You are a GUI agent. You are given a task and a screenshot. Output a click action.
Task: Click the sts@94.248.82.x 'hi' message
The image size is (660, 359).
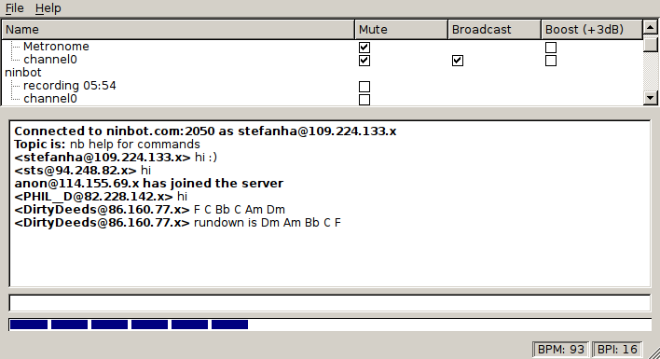82,171
